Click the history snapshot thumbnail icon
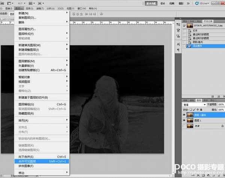 tap(189, 26)
